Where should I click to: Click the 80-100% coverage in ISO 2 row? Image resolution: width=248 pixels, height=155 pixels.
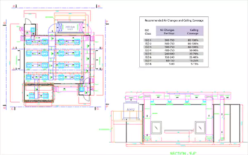point(193,44)
